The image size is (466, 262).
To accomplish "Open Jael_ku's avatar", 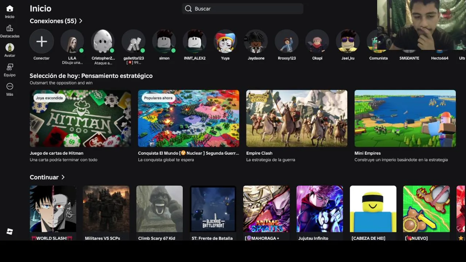I will coord(348,41).
